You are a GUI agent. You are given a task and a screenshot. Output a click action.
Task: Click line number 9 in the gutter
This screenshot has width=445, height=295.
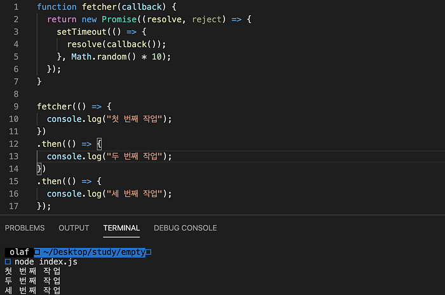point(16,106)
